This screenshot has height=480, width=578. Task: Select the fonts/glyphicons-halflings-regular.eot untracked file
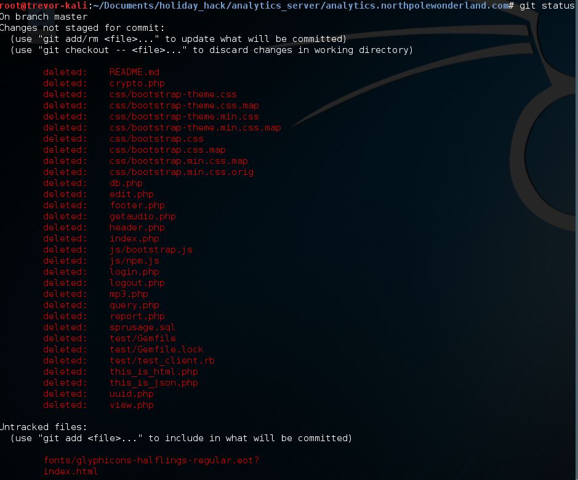[x=150, y=460]
